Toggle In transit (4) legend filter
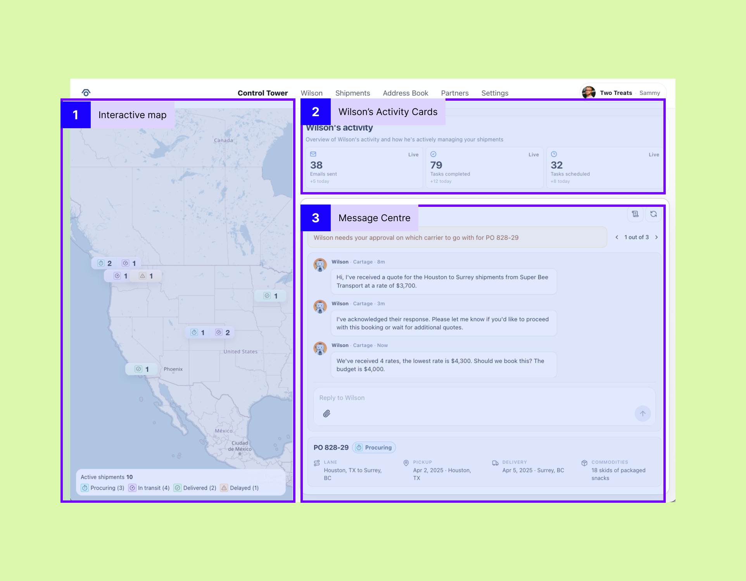Screen dimensions: 746x581 [x=149, y=488]
